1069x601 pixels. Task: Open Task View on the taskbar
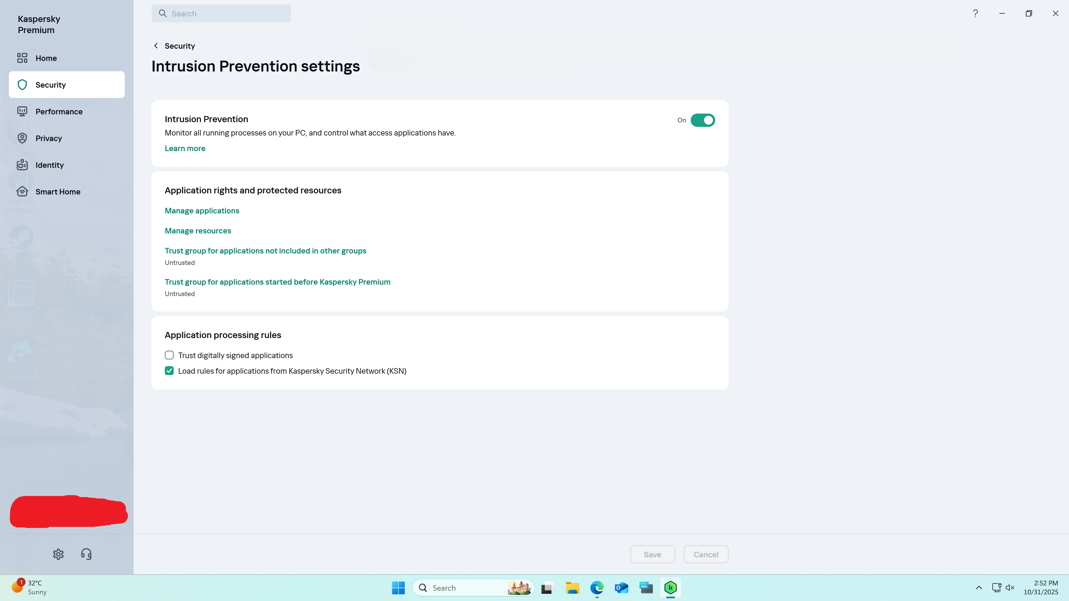pos(548,588)
